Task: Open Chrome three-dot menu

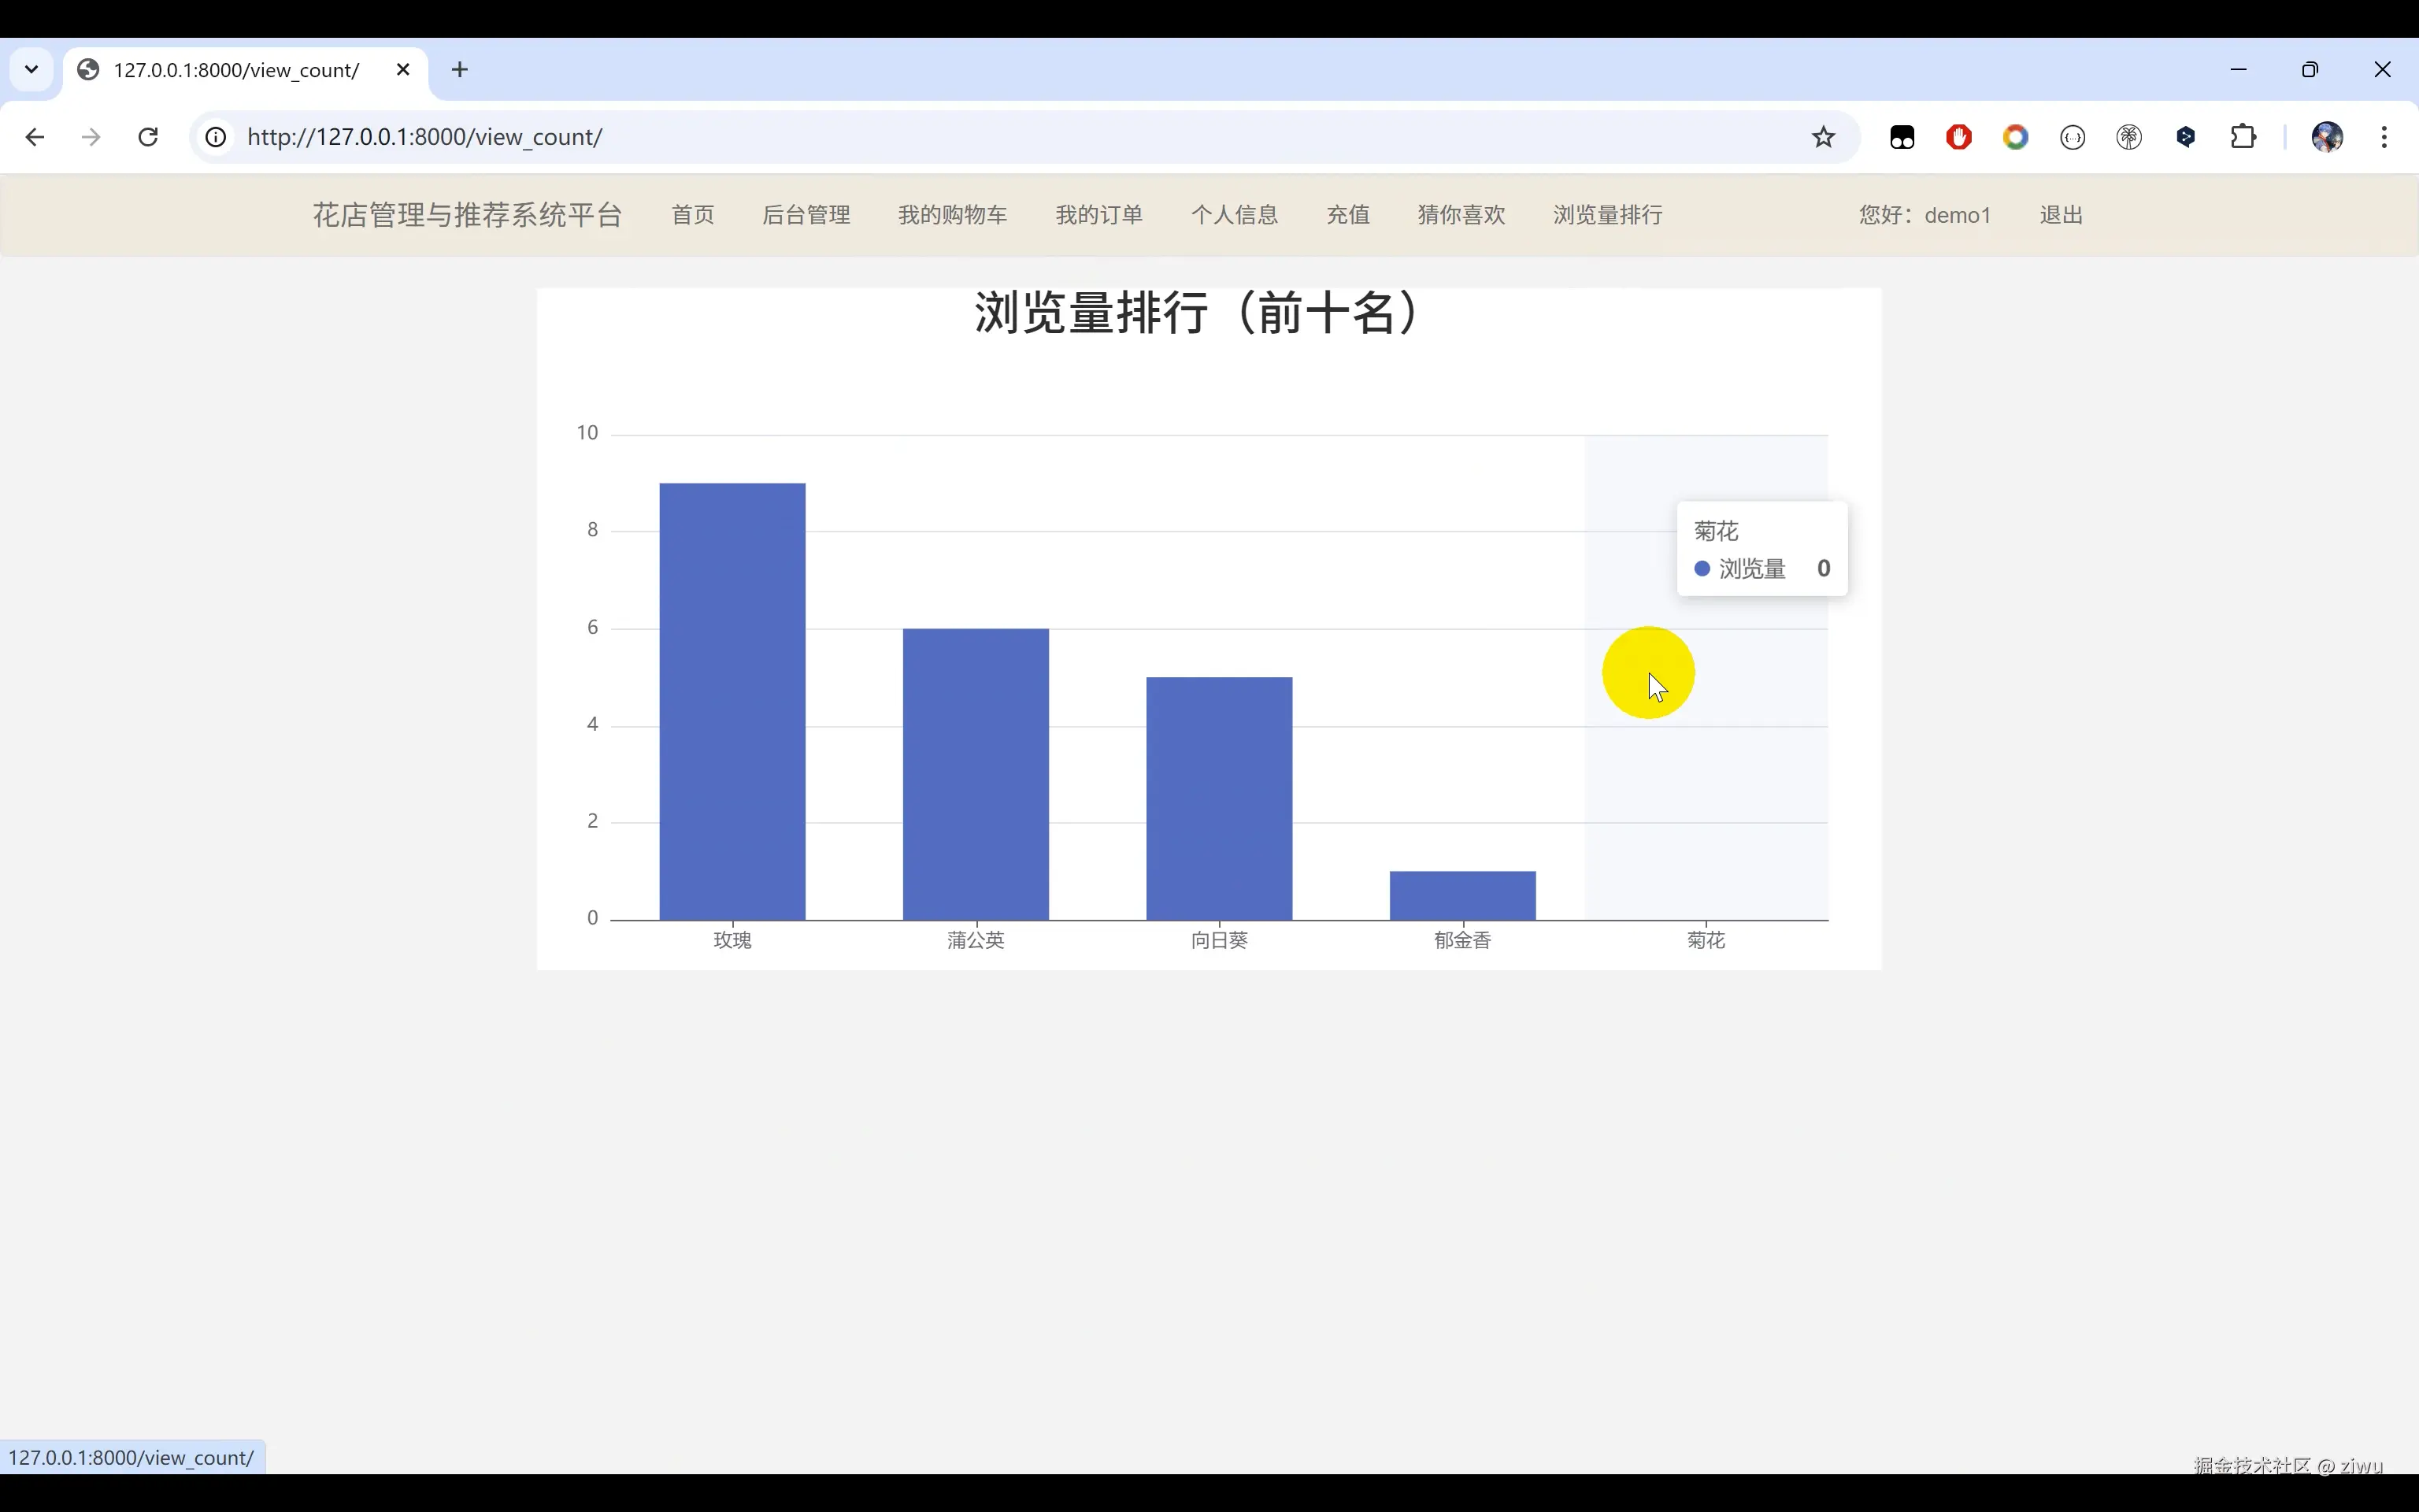Action: (x=2384, y=137)
